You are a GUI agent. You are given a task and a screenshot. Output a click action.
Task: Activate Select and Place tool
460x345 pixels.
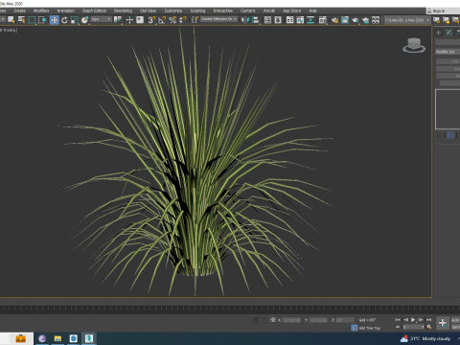84,20
